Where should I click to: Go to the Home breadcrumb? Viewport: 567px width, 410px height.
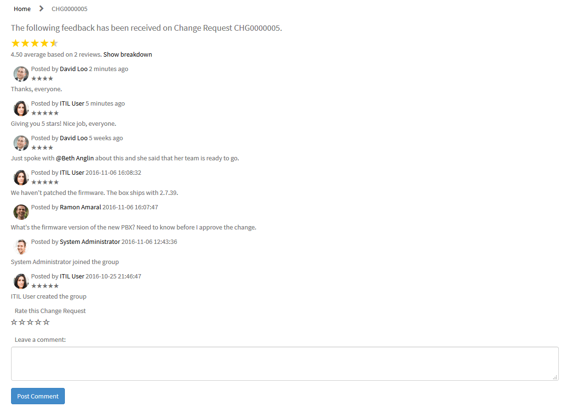[x=22, y=9]
